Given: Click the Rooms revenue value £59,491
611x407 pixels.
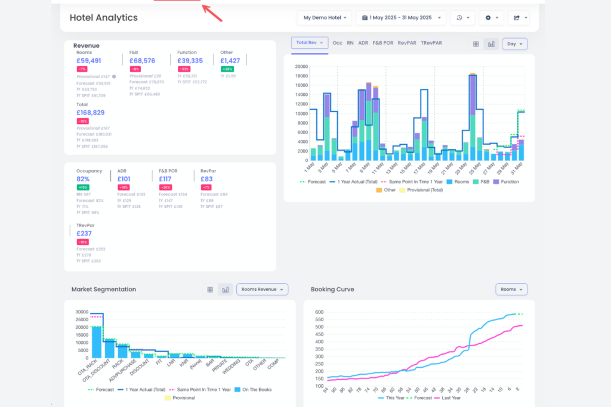Looking at the screenshot, I should click(x=88, y=61).
